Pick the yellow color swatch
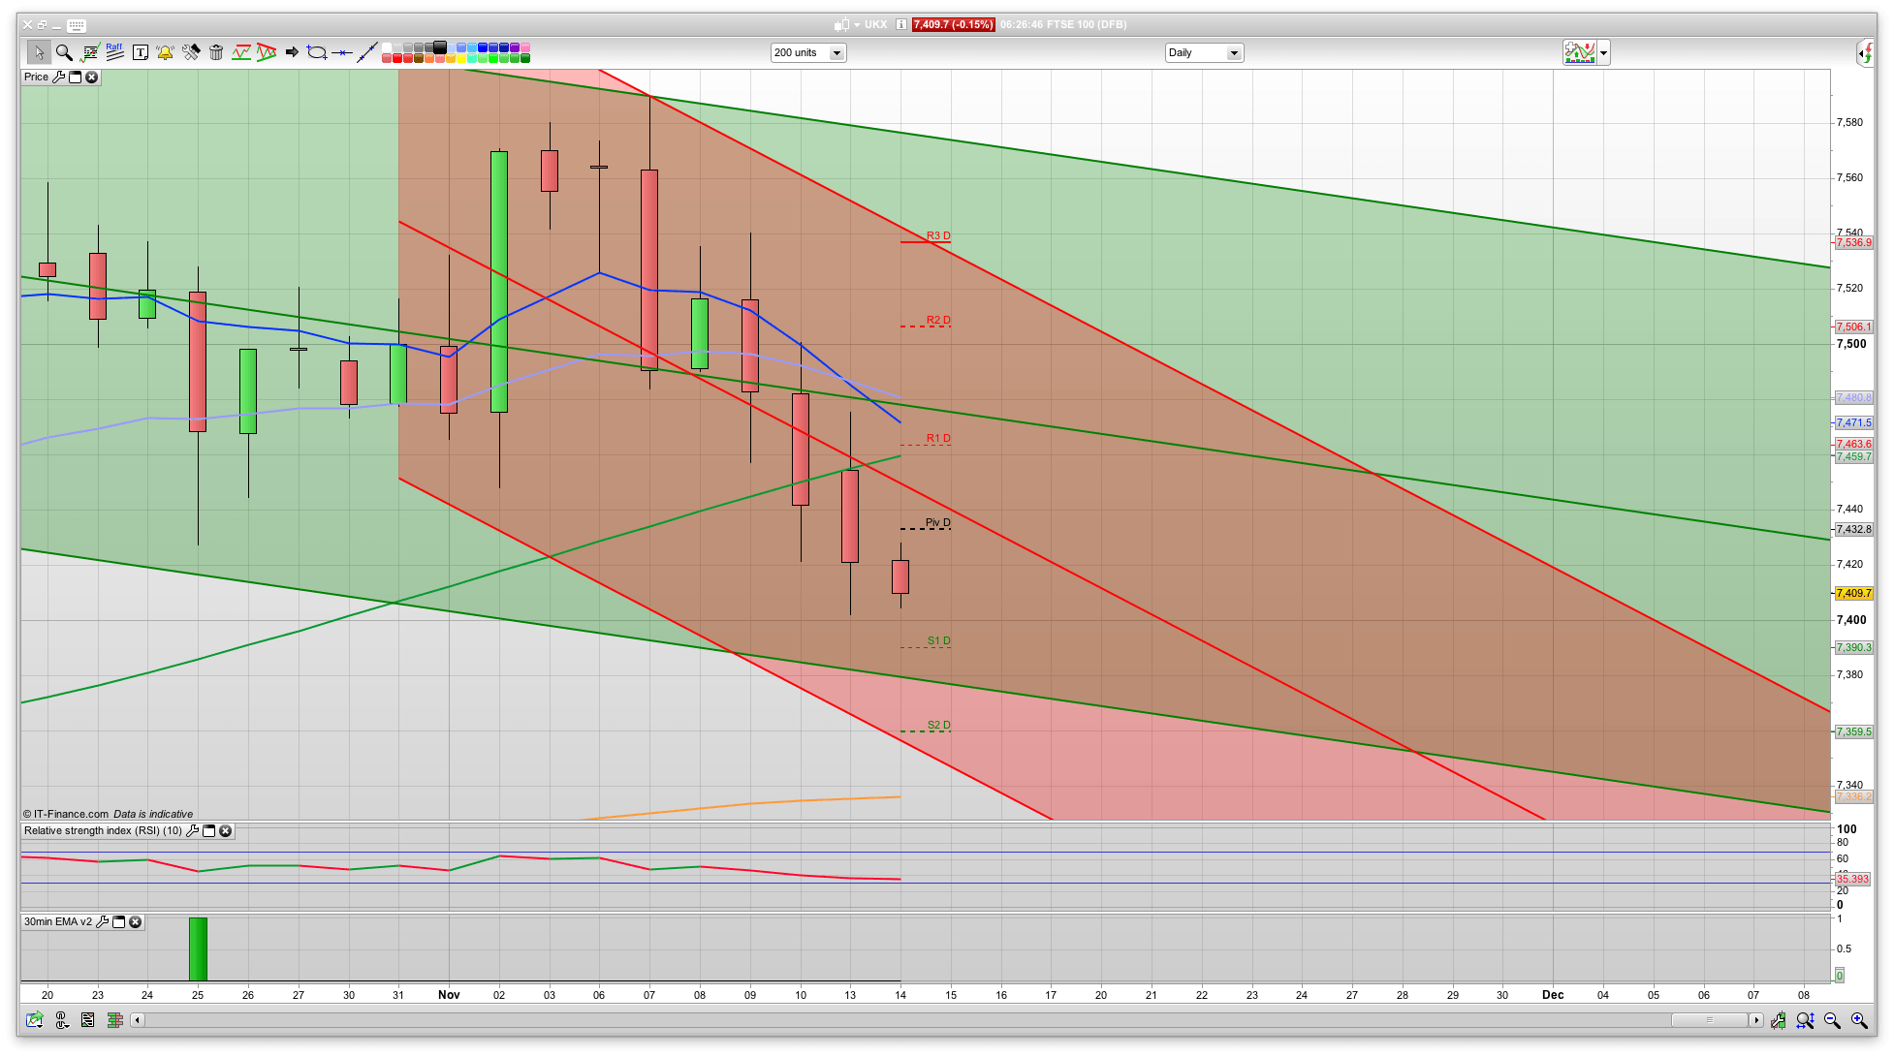 tap(461, 58)
